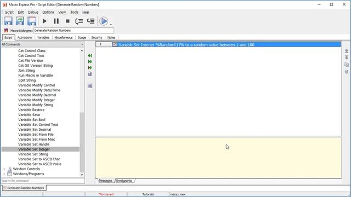Select the Generate Random Numbers bottom tab

[24, 188]
